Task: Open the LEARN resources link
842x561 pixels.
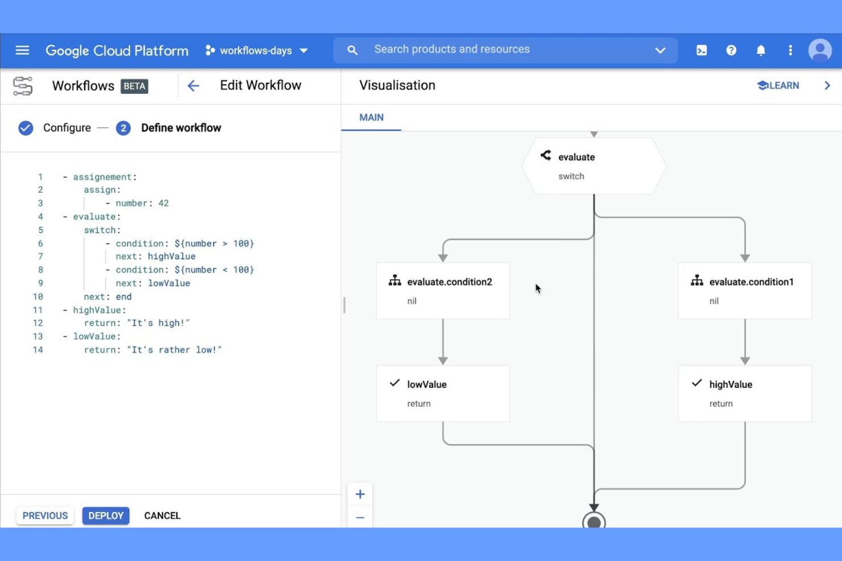Action: (778, 85)
